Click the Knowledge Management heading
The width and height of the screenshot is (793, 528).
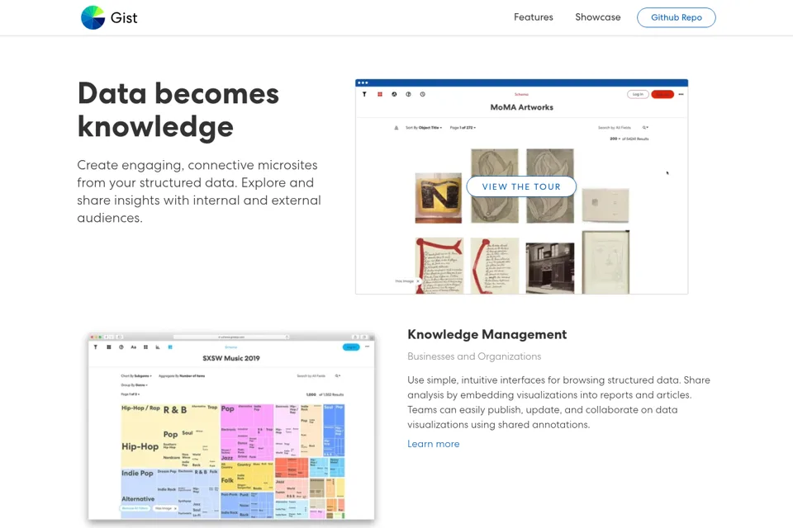point(487,334)
